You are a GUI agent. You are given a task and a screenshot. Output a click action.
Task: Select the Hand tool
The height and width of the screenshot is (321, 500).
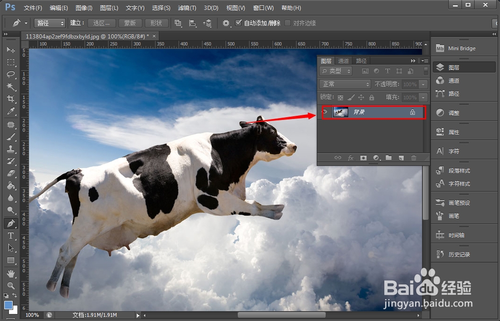[x=11, y=274]
